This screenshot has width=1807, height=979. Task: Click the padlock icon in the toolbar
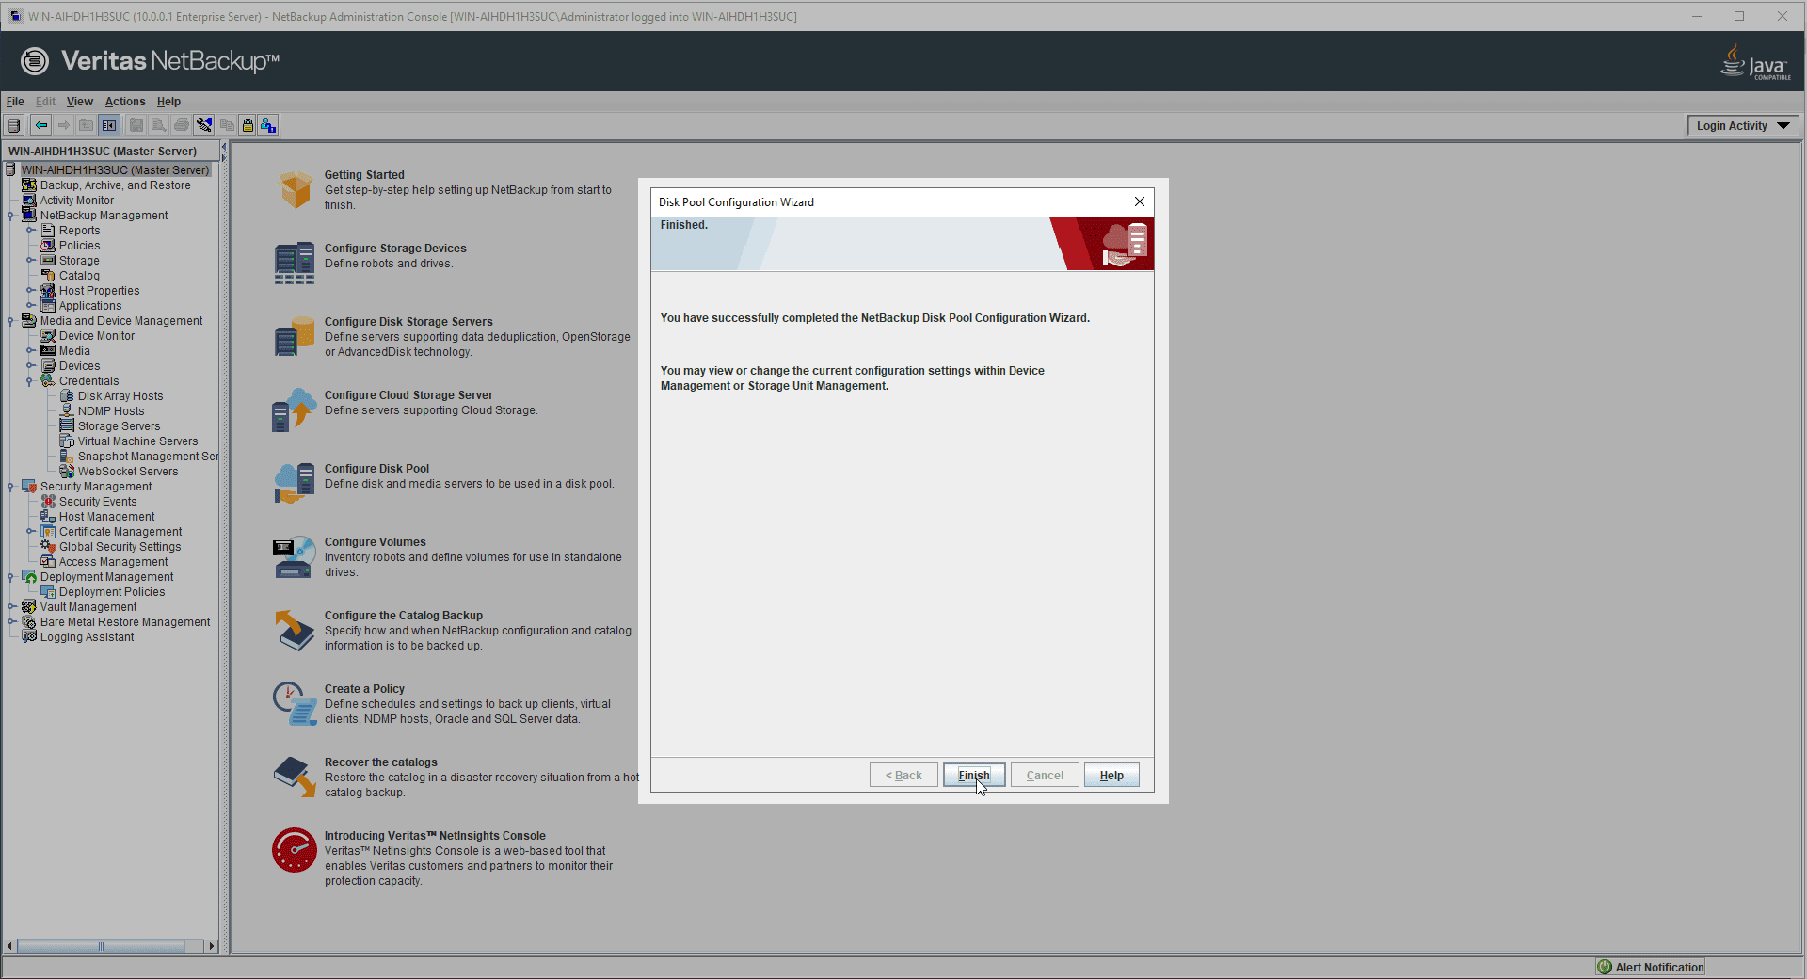coord(248,125)
